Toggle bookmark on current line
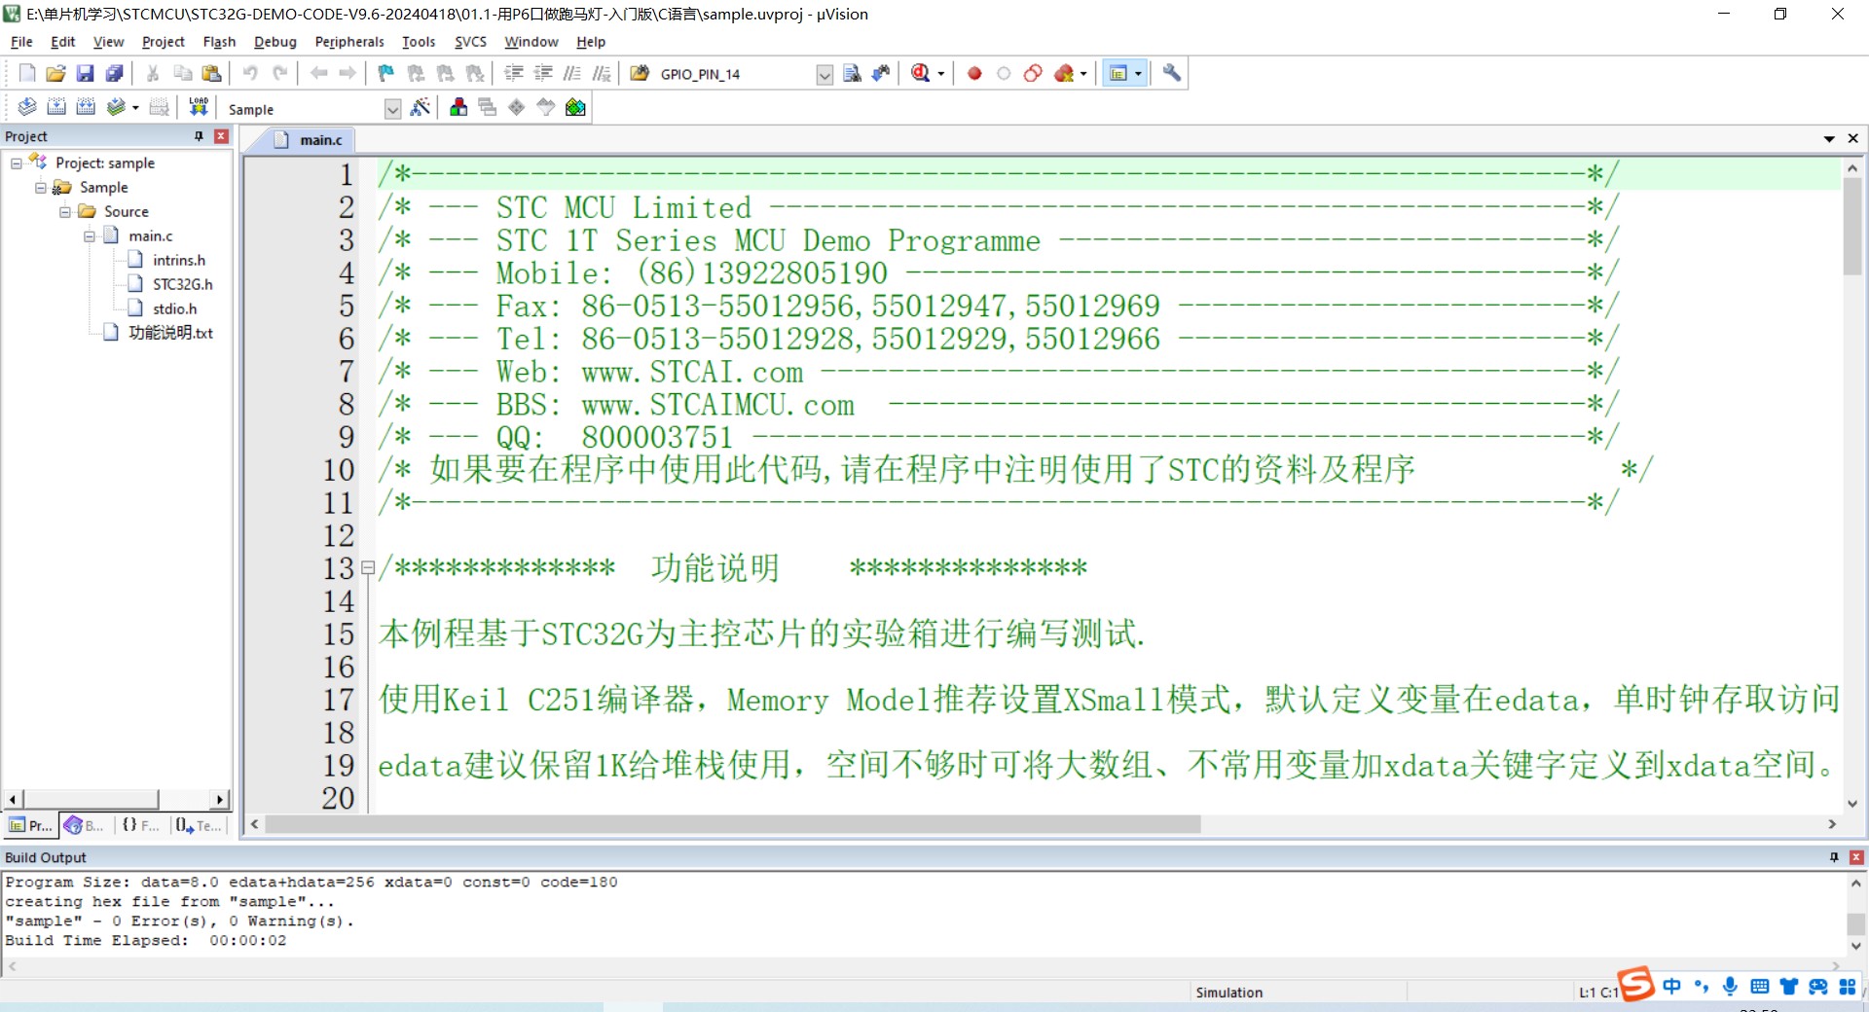The width and height of the screenshot is (1869, 1012). [x=386, y=73]
